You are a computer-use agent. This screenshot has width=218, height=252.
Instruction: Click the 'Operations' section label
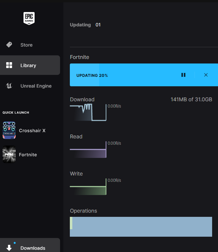coord(83,211)
